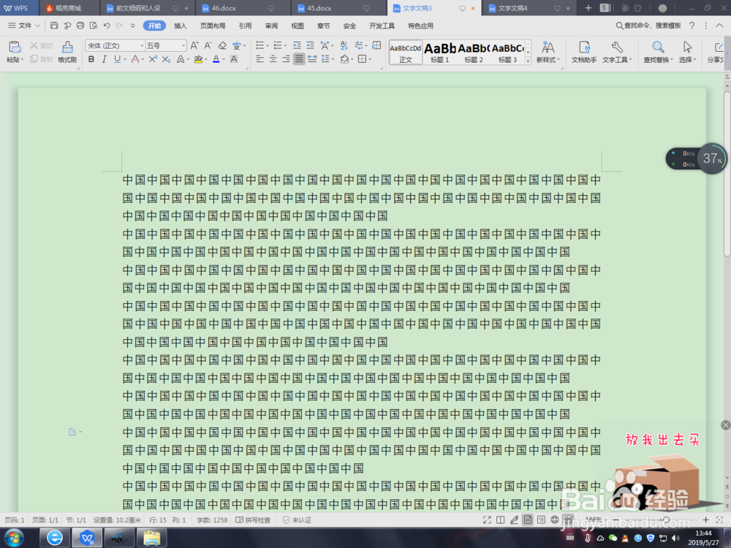Screen dimensions: 731x548
Task: Apply superscript formatting
Action: pyautogui.click(x=153, y=59)
